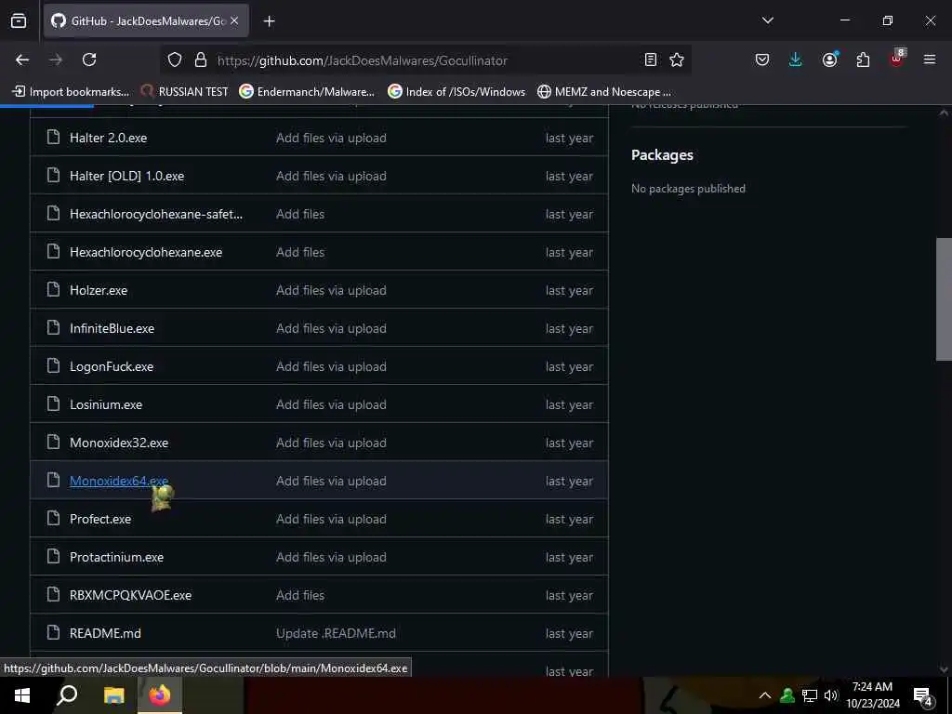The image size is (952, 714).
Task: Open Windows taskbar search
Action: tap(67, 695)
